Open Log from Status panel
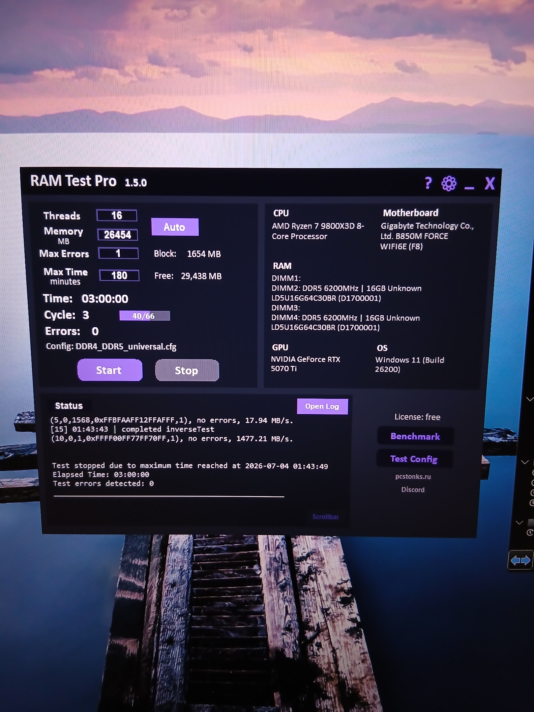This screenshot has height=712, width=534. (322, 406)
